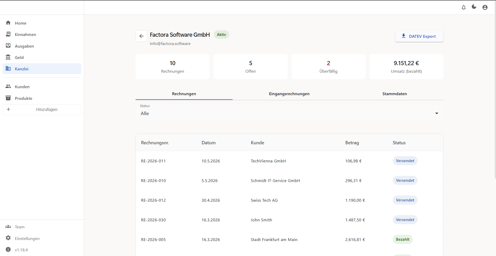Open Home in the sidebar
Screen dimensions: 496x256
(42, 23)
